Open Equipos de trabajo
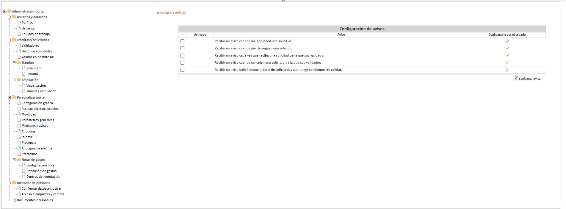The width and height of the screenshot is (566, 209). 36,34
